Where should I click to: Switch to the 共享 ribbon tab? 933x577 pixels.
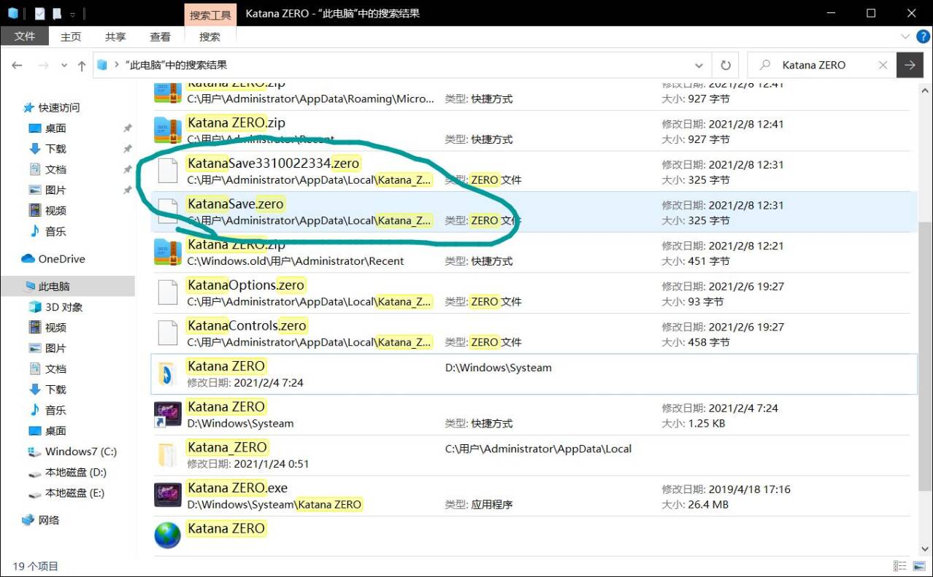coord(115,36)
